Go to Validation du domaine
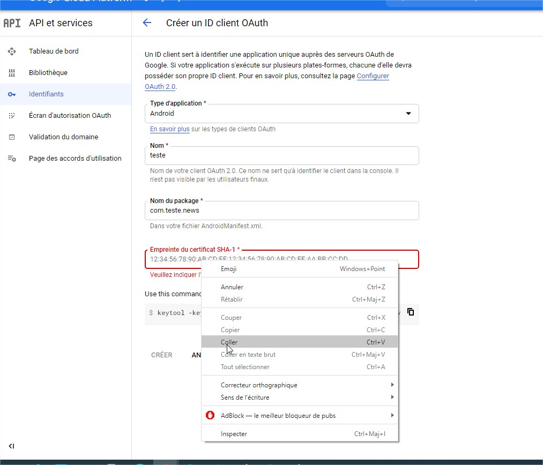 point(66,137)
